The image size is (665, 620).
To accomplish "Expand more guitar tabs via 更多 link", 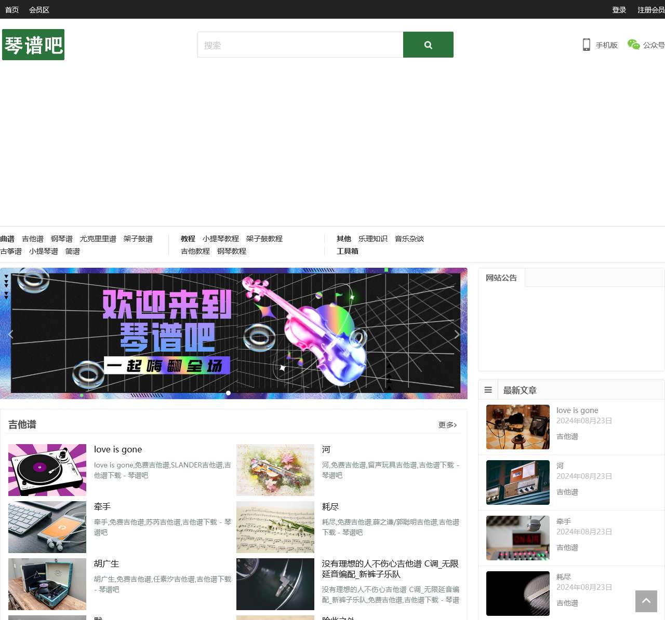I will (x=446, y=424).
